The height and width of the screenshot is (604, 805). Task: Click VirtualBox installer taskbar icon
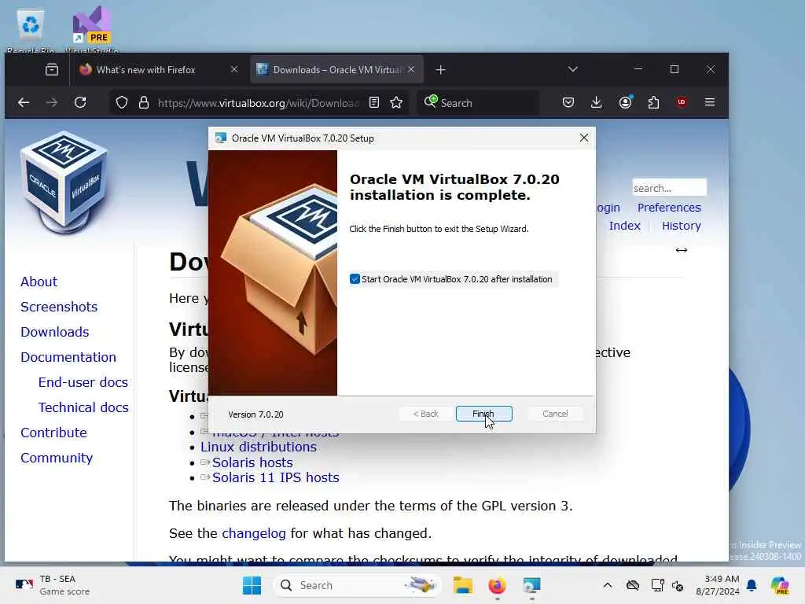tap(531, 585)
